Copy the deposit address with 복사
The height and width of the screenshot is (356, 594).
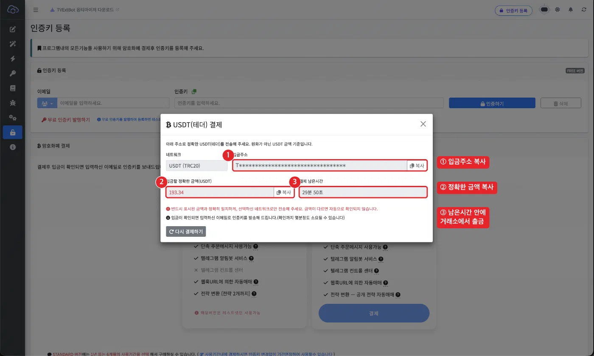(417, 166)
